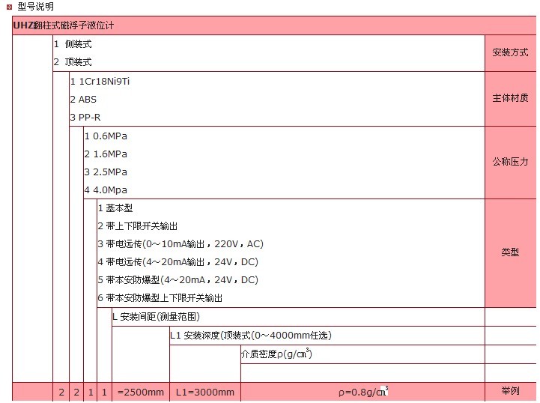The height and width of the screenshot is (403, 540).
Task: Click the 举例 cell in bottom row
Action: coord(509,392)
